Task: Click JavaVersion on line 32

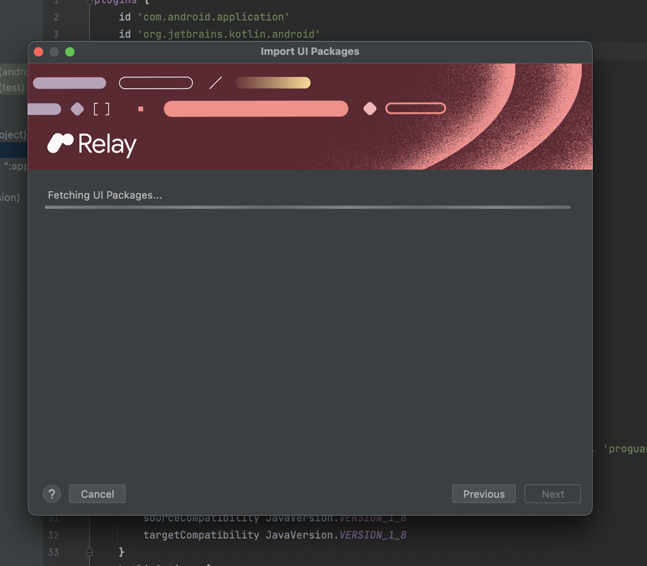Action: point(299,535)
